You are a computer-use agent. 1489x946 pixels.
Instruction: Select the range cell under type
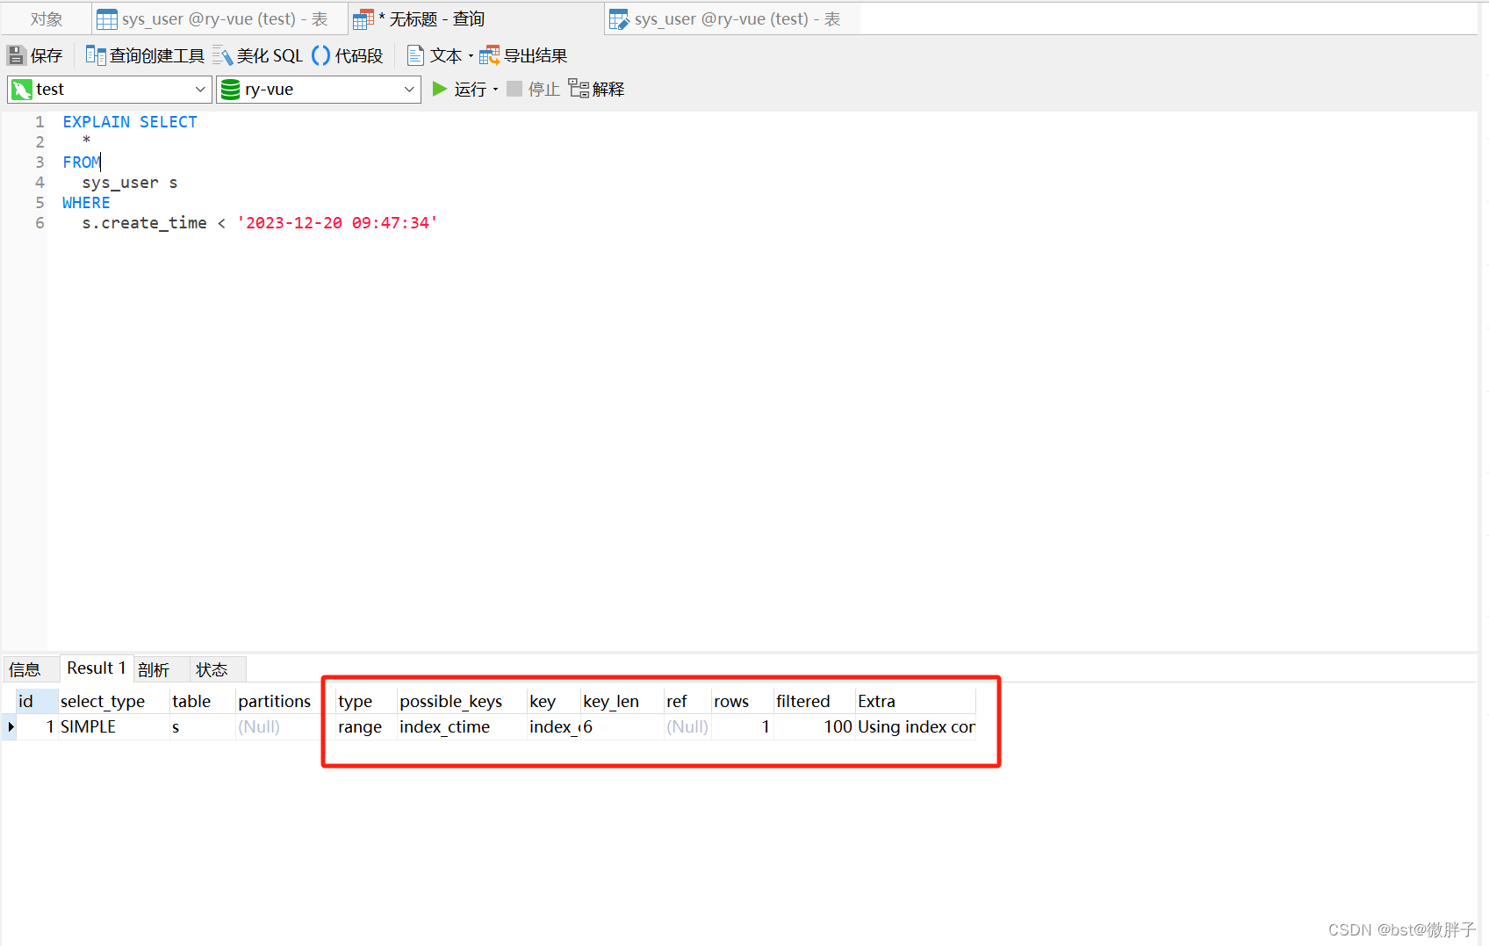click(x=366, y=726)
